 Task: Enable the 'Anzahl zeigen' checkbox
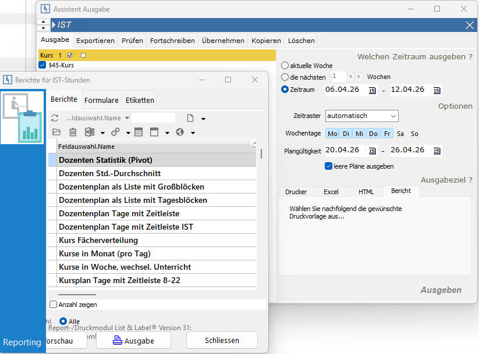(x=54, y=304)
